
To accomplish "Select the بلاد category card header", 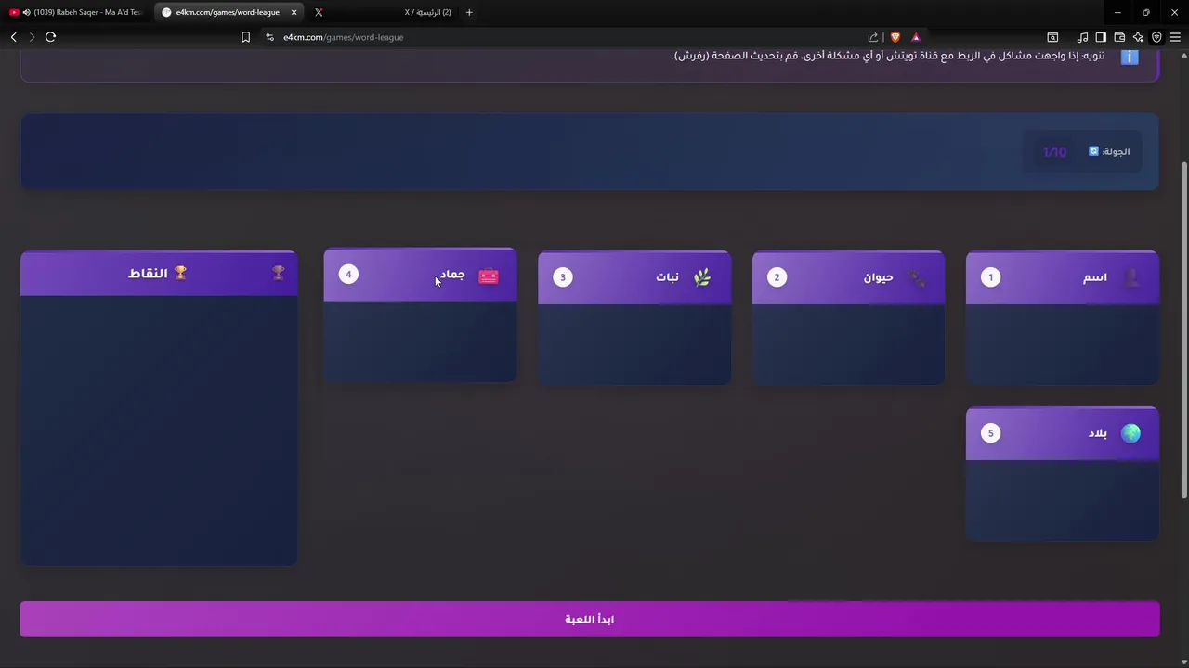I will click(1063, 433).
